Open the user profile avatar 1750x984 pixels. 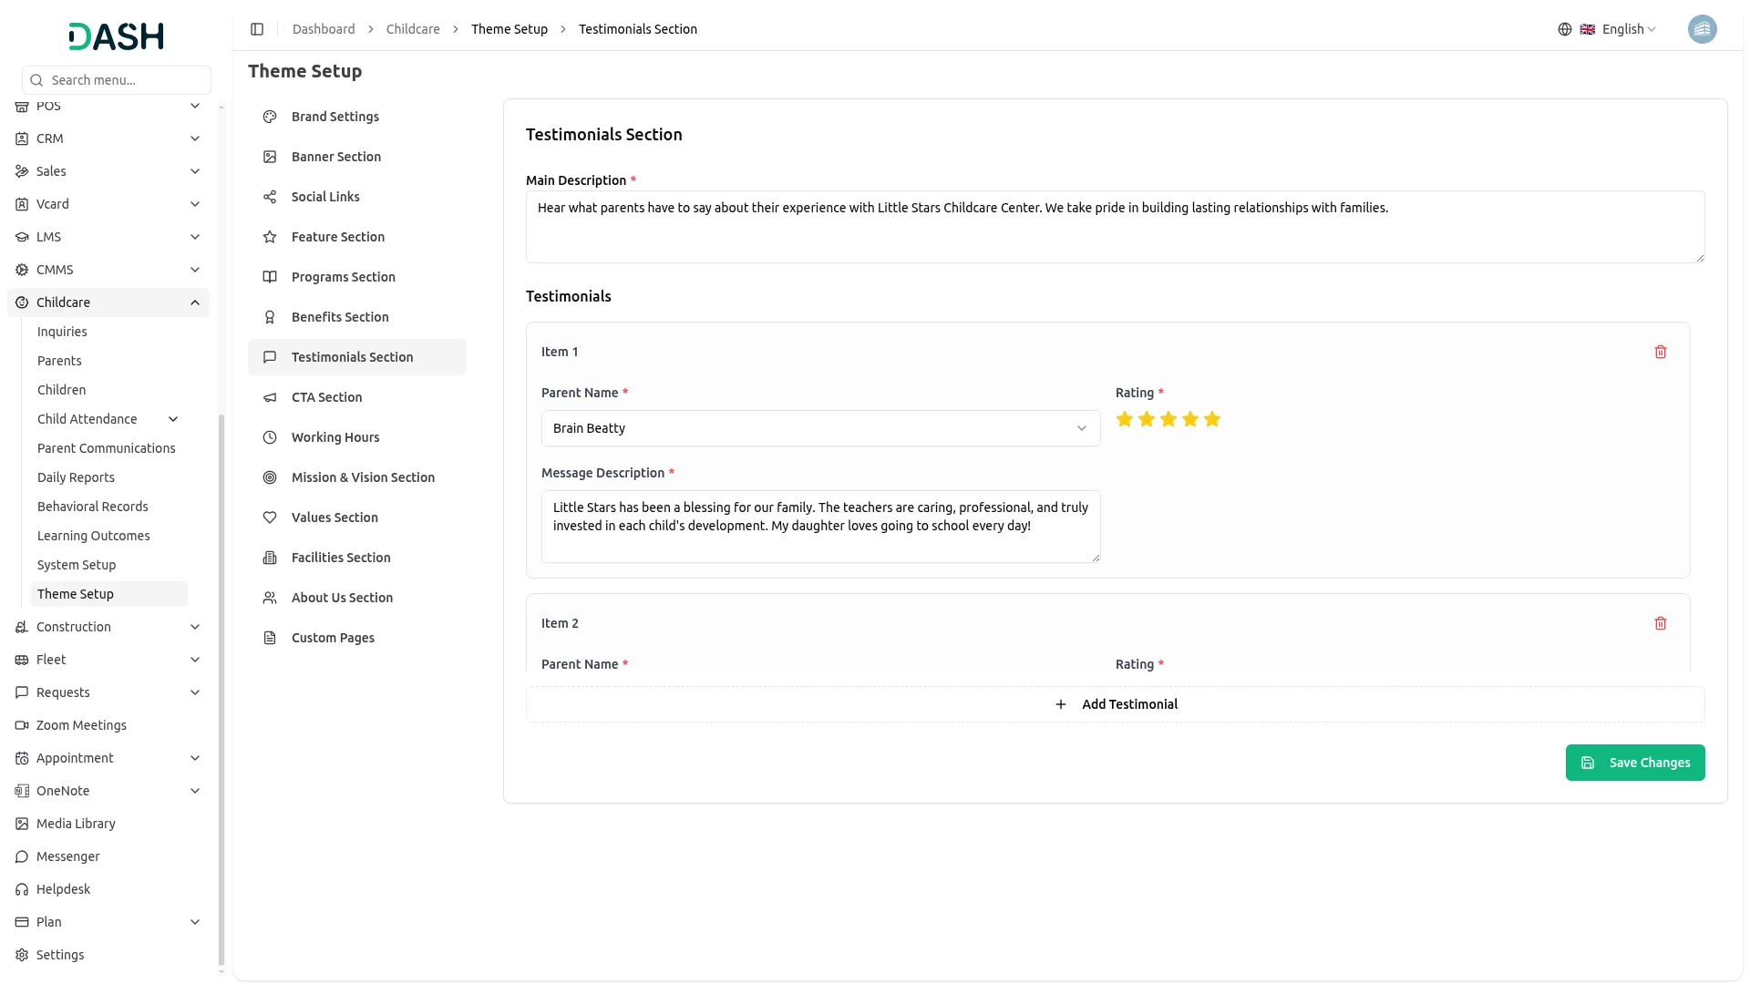1702,29
